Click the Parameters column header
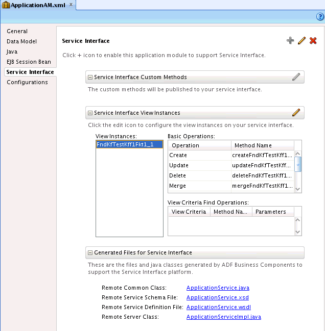The image size is (325, 331). coord(273,212)
